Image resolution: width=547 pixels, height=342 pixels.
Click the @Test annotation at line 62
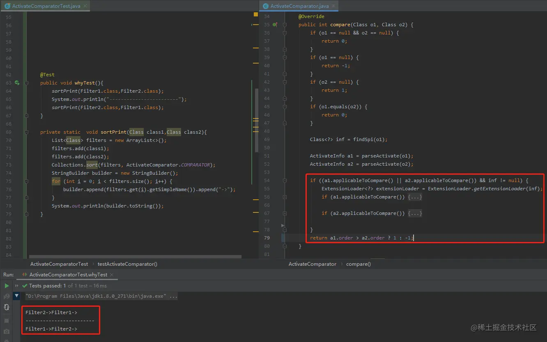(47, 75)
